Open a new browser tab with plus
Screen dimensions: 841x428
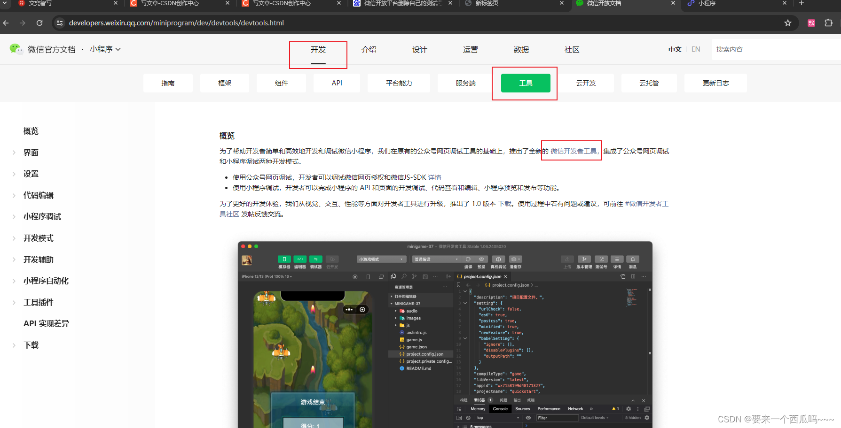(x=802, y=3)
